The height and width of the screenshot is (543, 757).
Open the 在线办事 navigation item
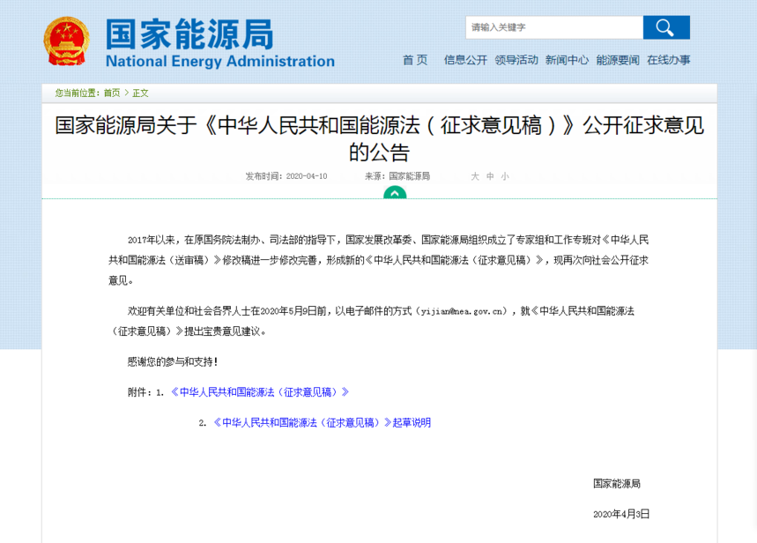click(669, 60)
